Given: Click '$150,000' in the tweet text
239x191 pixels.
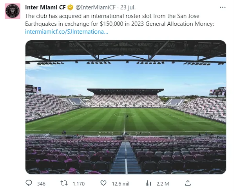Looking at the screenshot, I should [x=107, y=24].
